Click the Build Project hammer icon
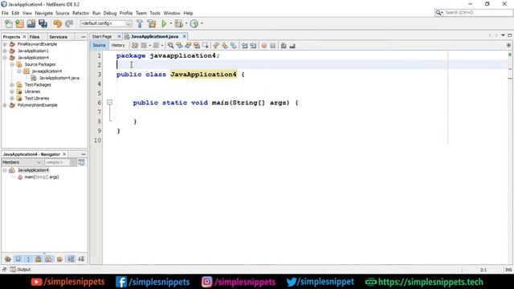The width and height of the screenshot is (514, 289). pyautogui.click(x=140, y=23)
